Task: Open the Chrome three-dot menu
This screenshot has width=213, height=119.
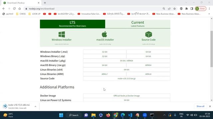Action: coord(209,9)
